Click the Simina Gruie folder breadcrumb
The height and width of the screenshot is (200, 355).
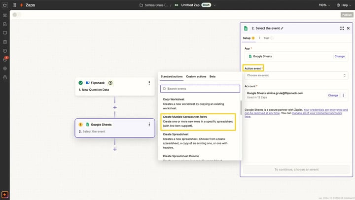154,5
